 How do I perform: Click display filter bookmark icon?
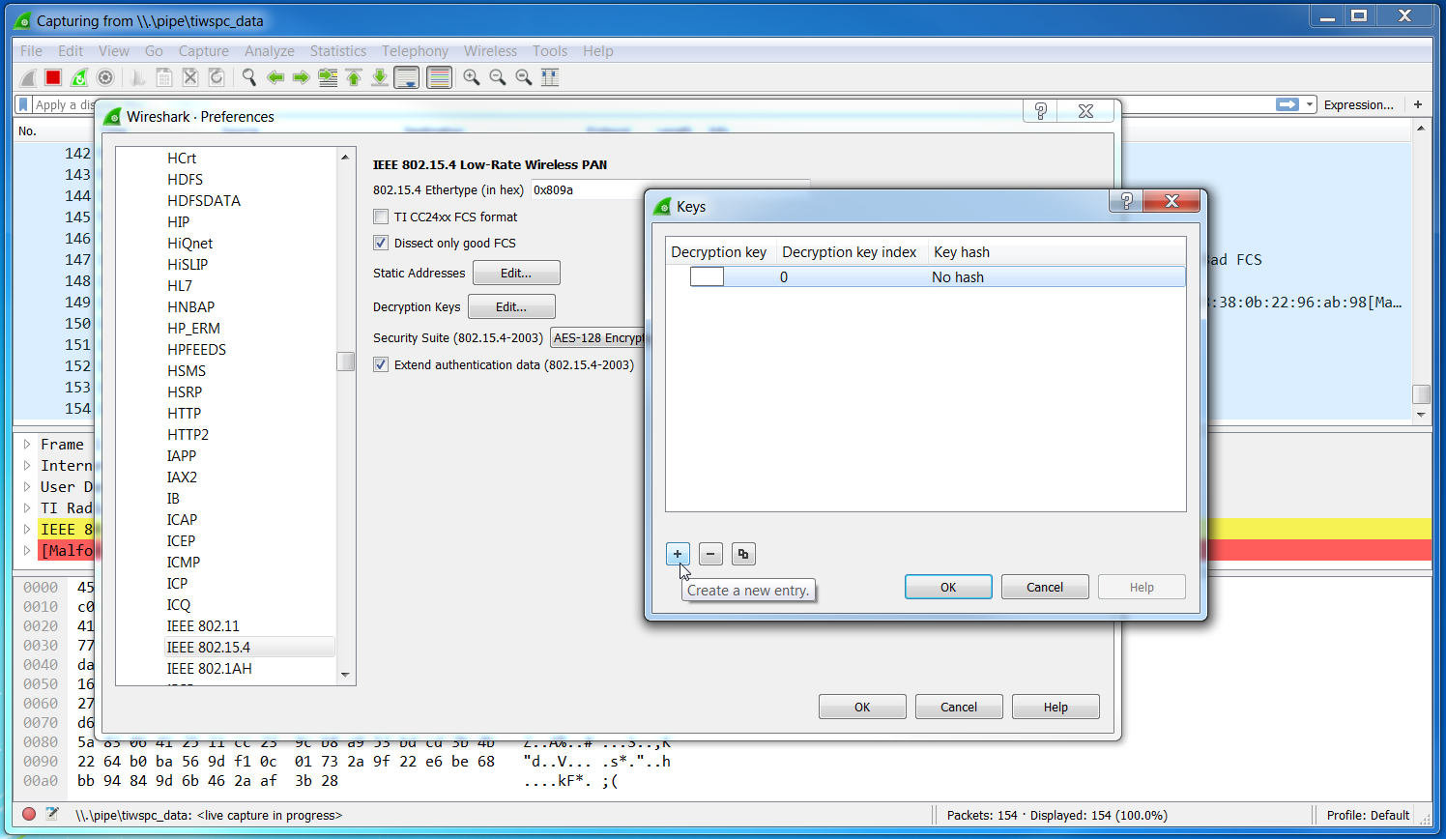[23, 104]
